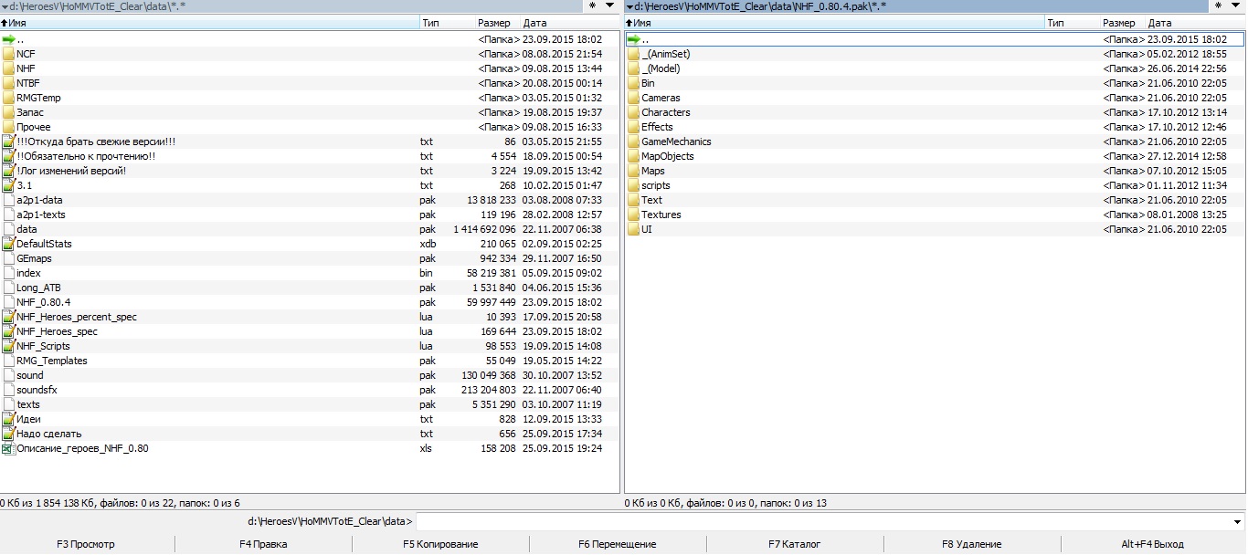This screenshot has height=555, width=1248.
Task: Click the Excel icon of Описание_героев_NHF_0.80
Action: click(8, 448)
